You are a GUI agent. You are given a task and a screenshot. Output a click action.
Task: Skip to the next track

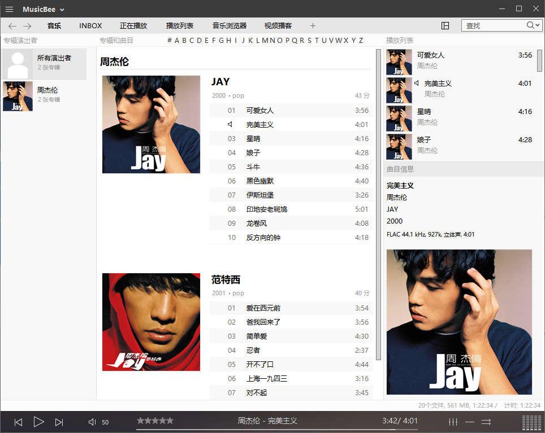59,422
